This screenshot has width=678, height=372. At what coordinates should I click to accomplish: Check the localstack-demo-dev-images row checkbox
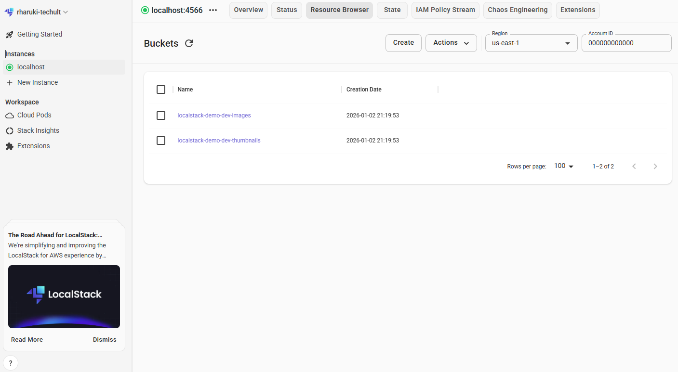click(161, 115)
